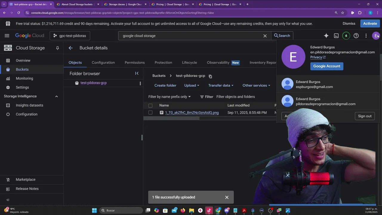Screen dimensions: 382x215
Task: Pin Cloud Storage with the pin icon
Action: click(58, 48)
